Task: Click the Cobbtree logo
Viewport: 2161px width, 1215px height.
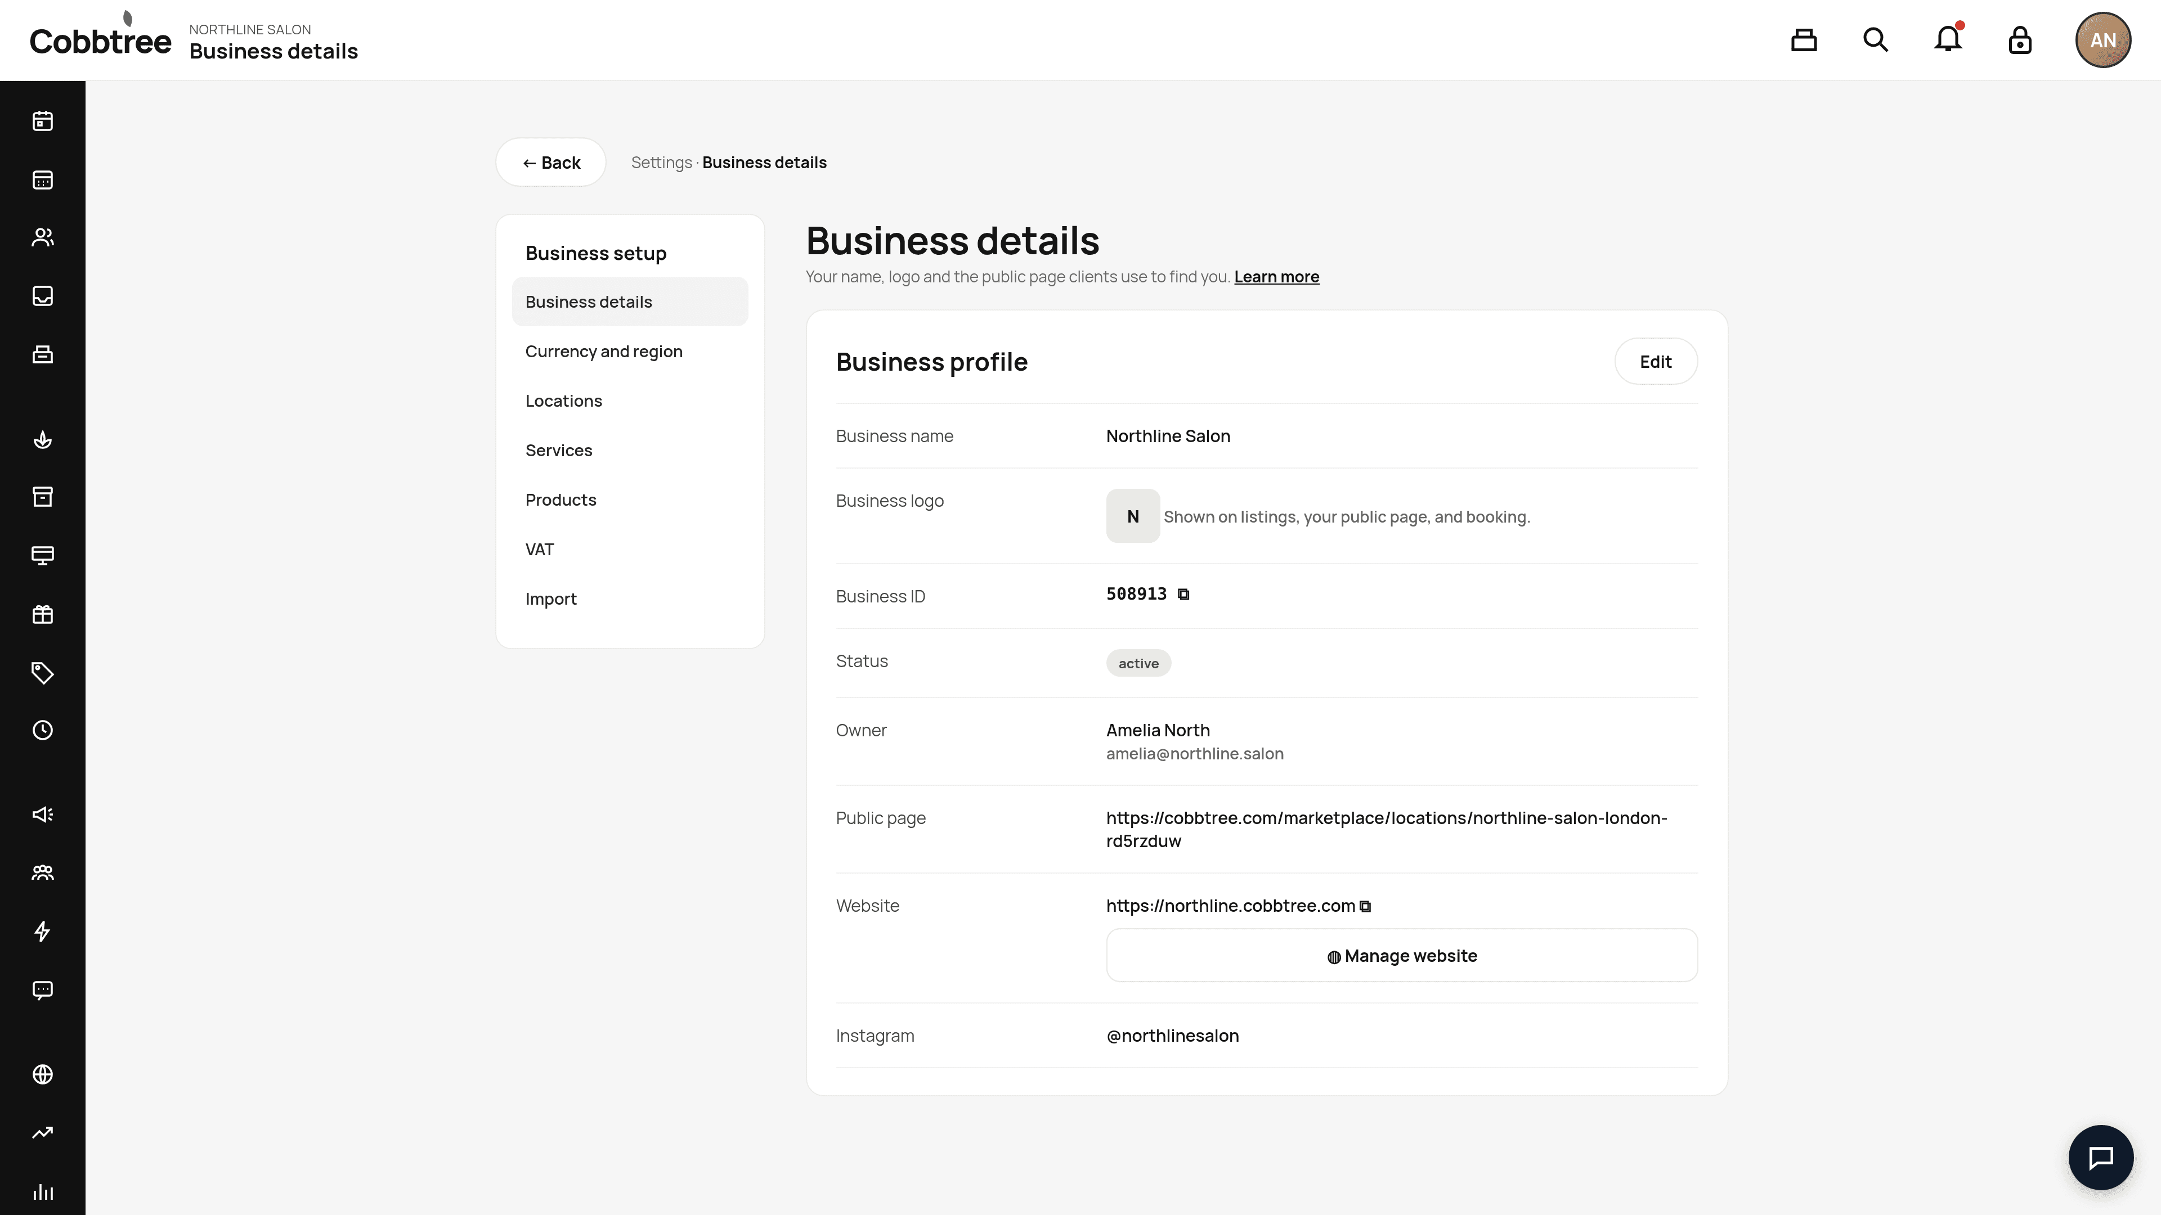Action: 100,34
